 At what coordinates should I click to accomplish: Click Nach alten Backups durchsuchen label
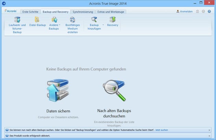[x=114, y=113]
